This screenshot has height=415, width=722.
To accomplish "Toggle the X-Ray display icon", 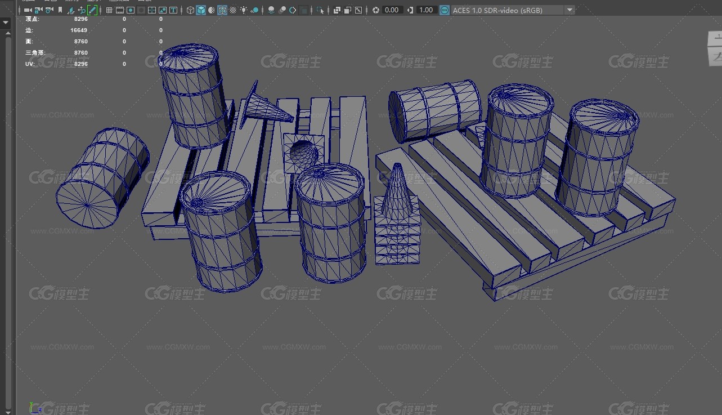I will (337, 10).
